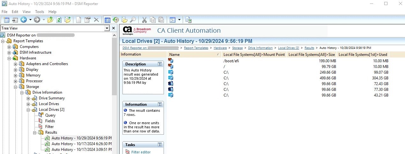Expand the Display tree node

[16, 70]
